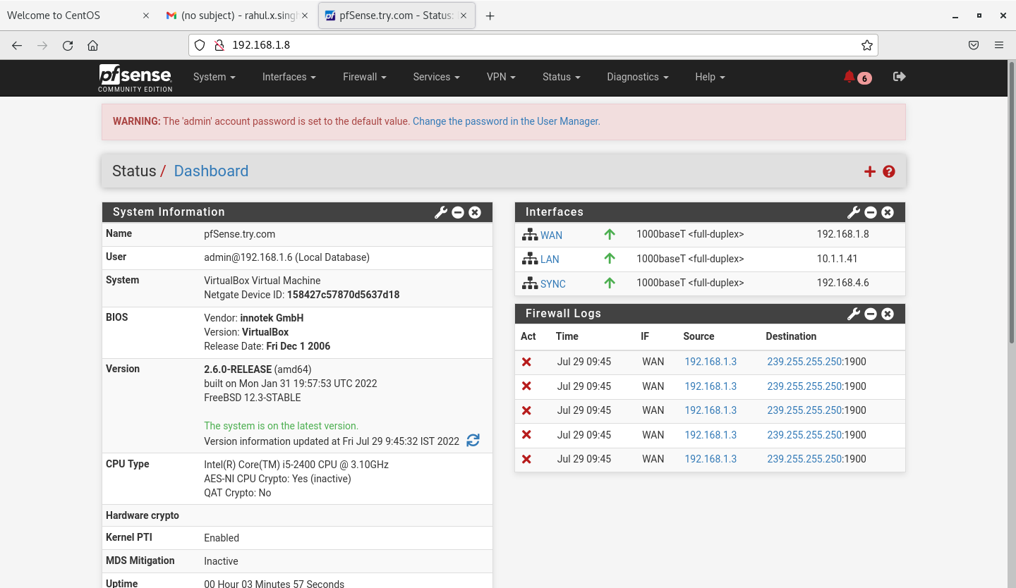Open dashboard help question mark icon

pyautogui.click(x=889, y=171)
